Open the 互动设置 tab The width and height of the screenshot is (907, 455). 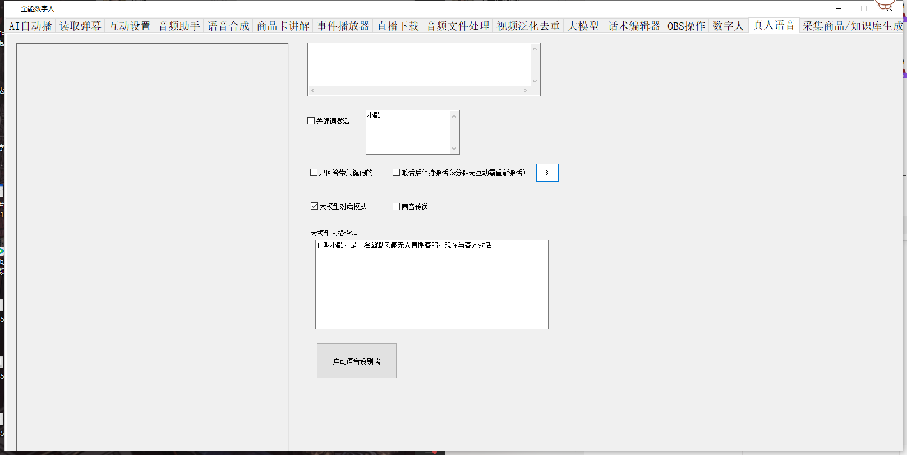130,26
